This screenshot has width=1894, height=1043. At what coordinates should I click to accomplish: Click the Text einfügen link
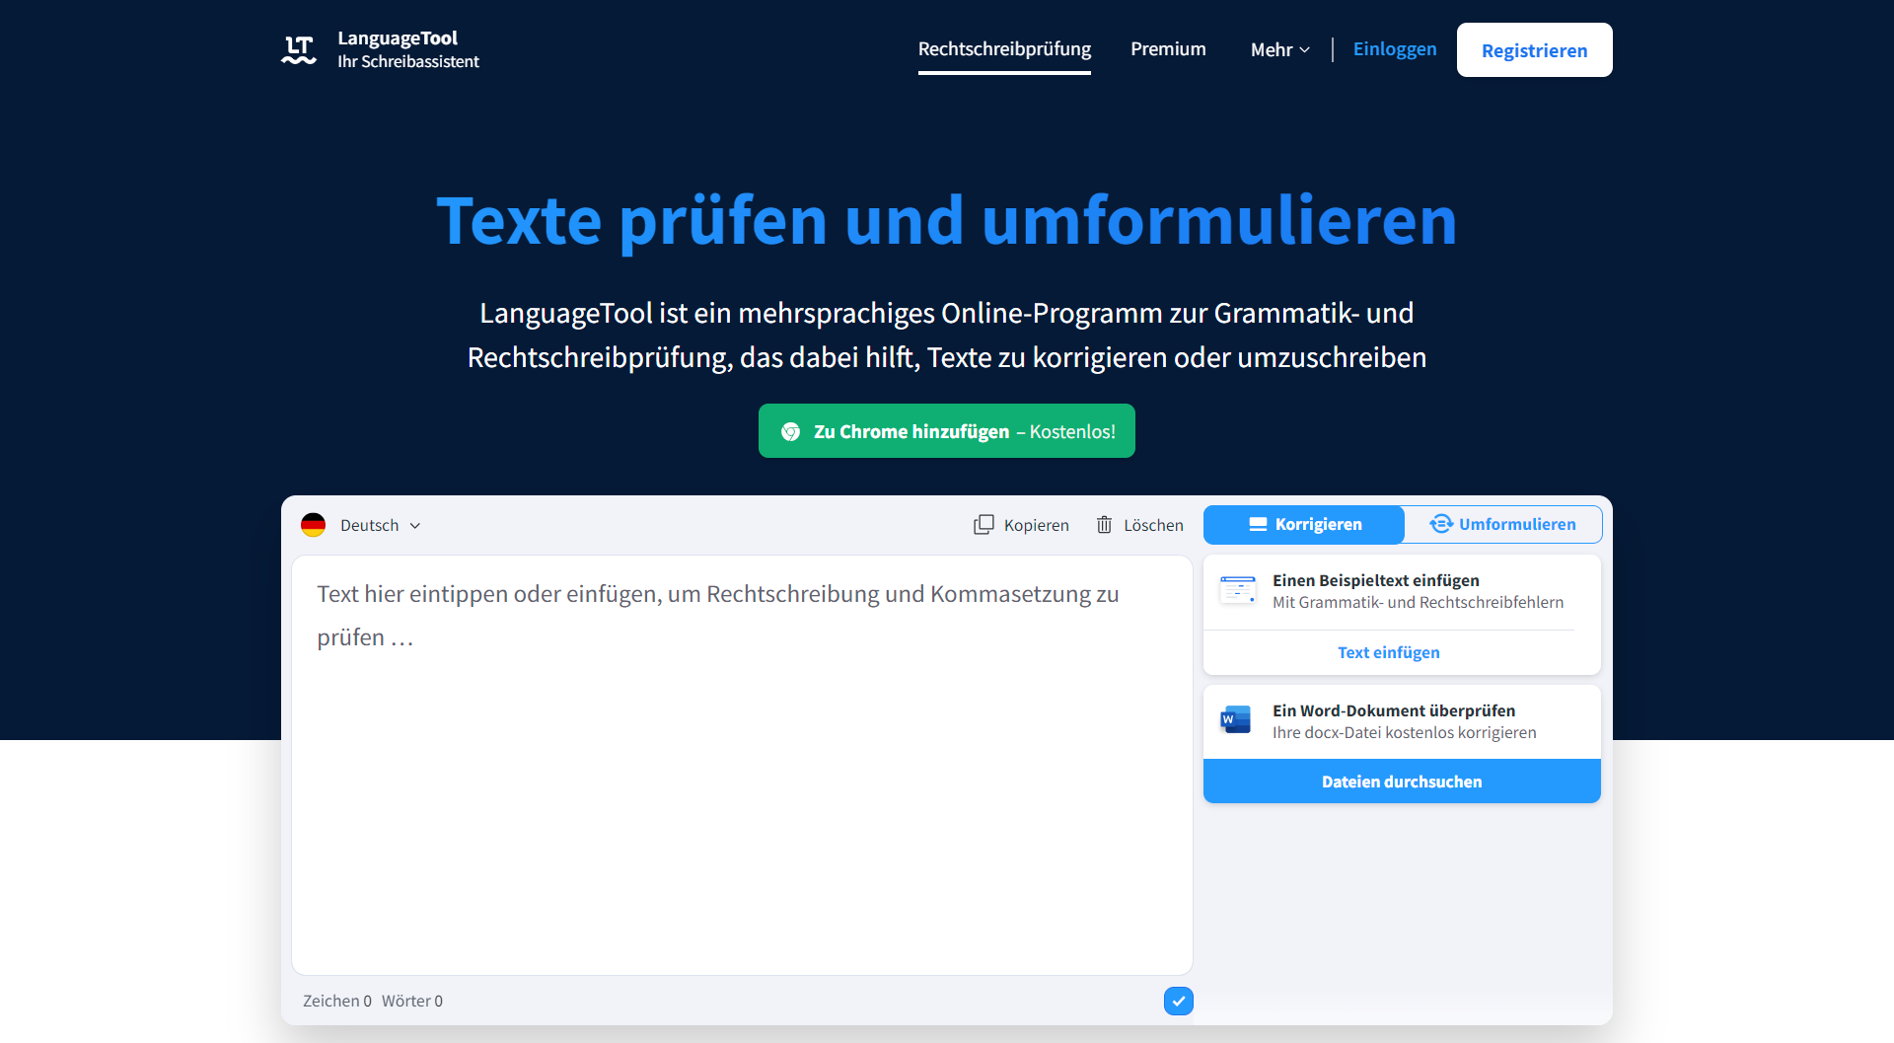coord(1388,652)
